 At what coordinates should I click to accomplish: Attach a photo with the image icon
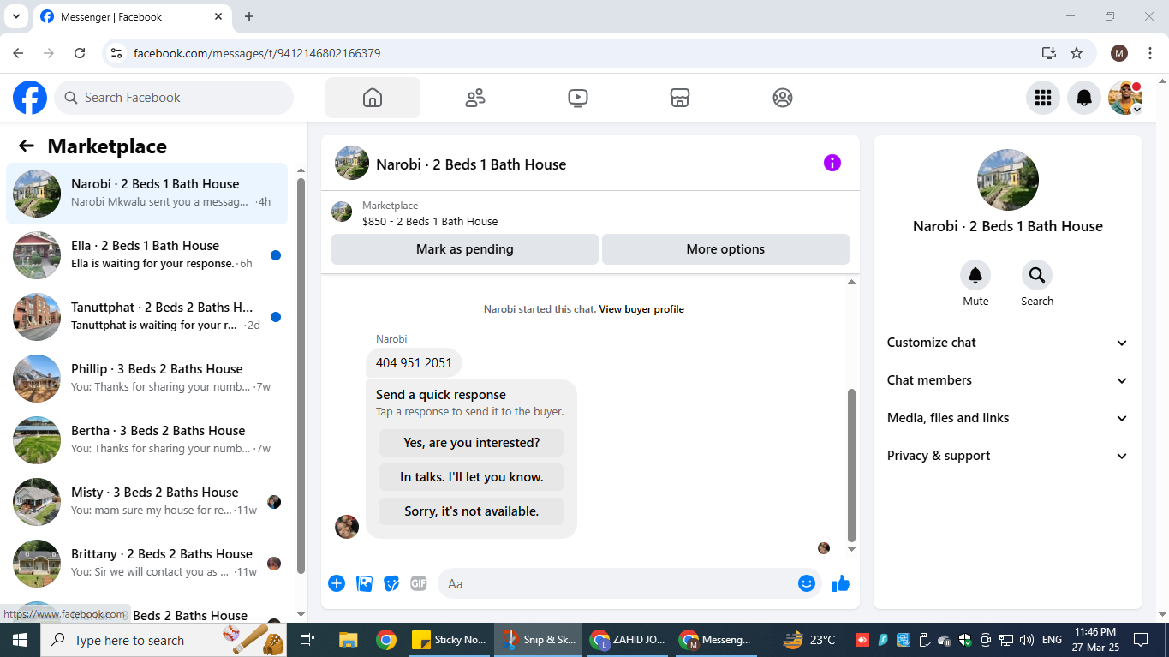point(364,583)
